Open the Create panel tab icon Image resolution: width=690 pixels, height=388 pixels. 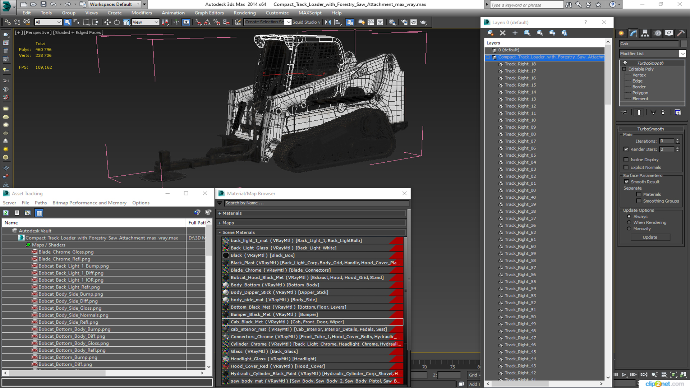click(621, 33)
